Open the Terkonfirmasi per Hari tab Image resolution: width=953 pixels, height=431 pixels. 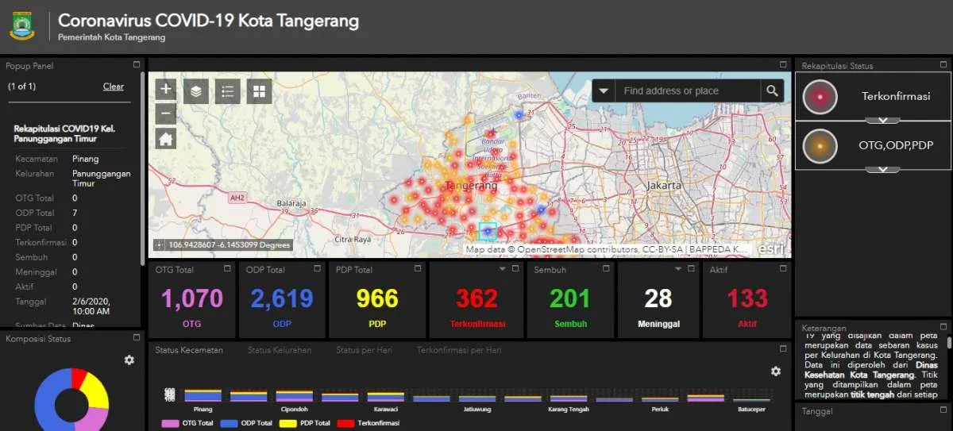458,350
